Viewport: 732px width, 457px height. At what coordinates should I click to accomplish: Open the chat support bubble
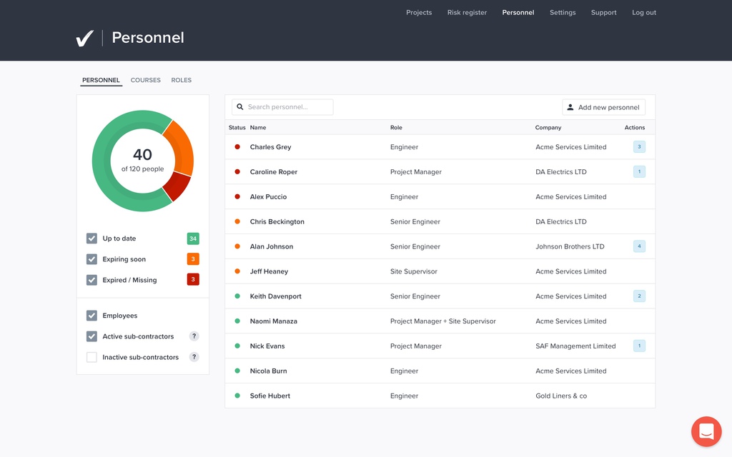(706, 431)
